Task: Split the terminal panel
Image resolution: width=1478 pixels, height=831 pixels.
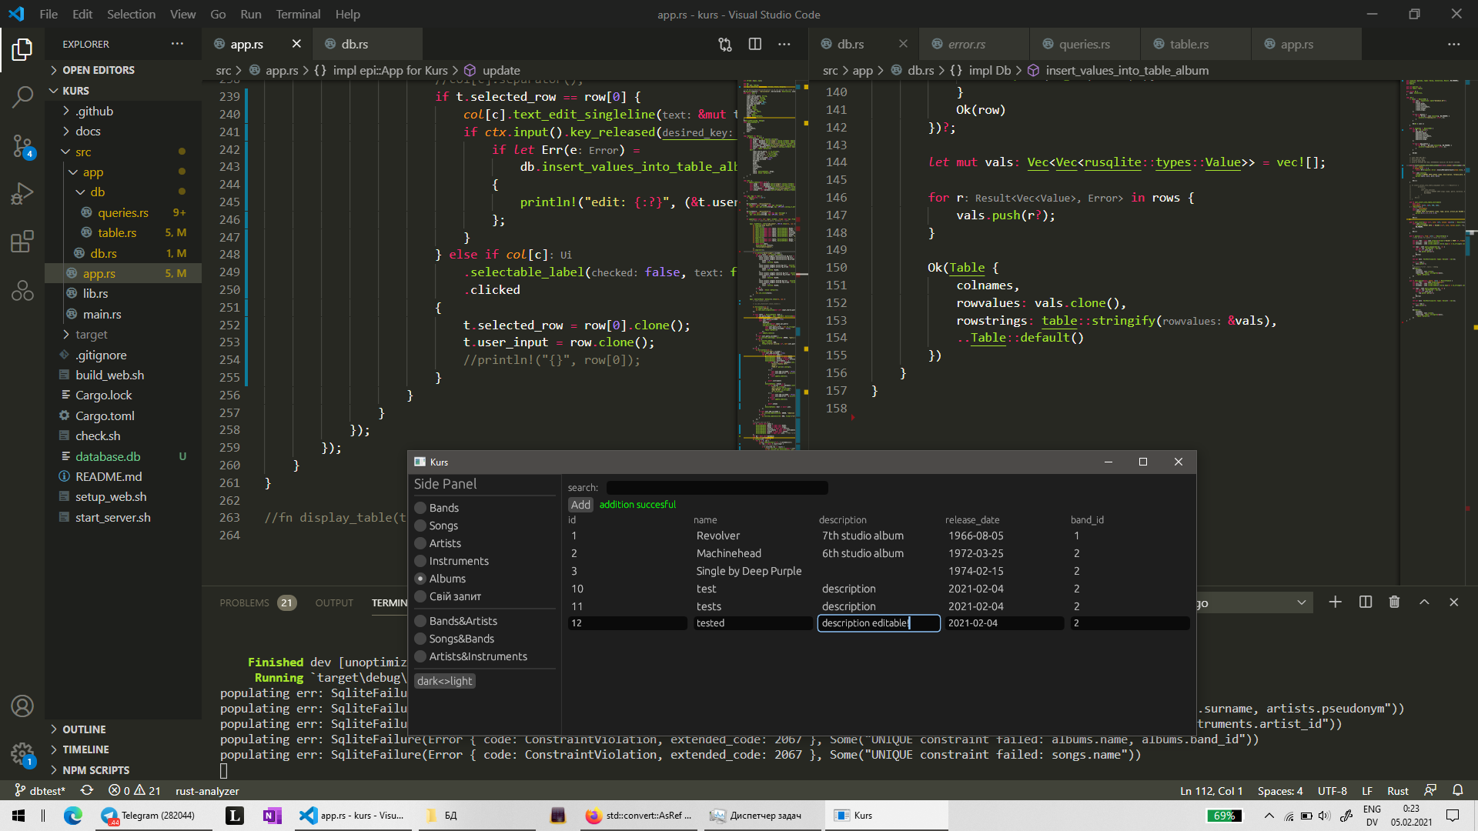Action: click(x=1366, y=602)
